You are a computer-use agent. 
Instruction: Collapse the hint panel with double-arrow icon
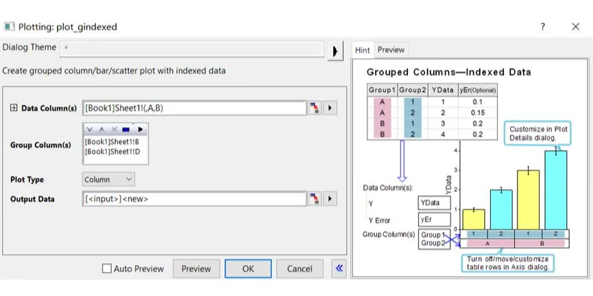pos(338,269)
